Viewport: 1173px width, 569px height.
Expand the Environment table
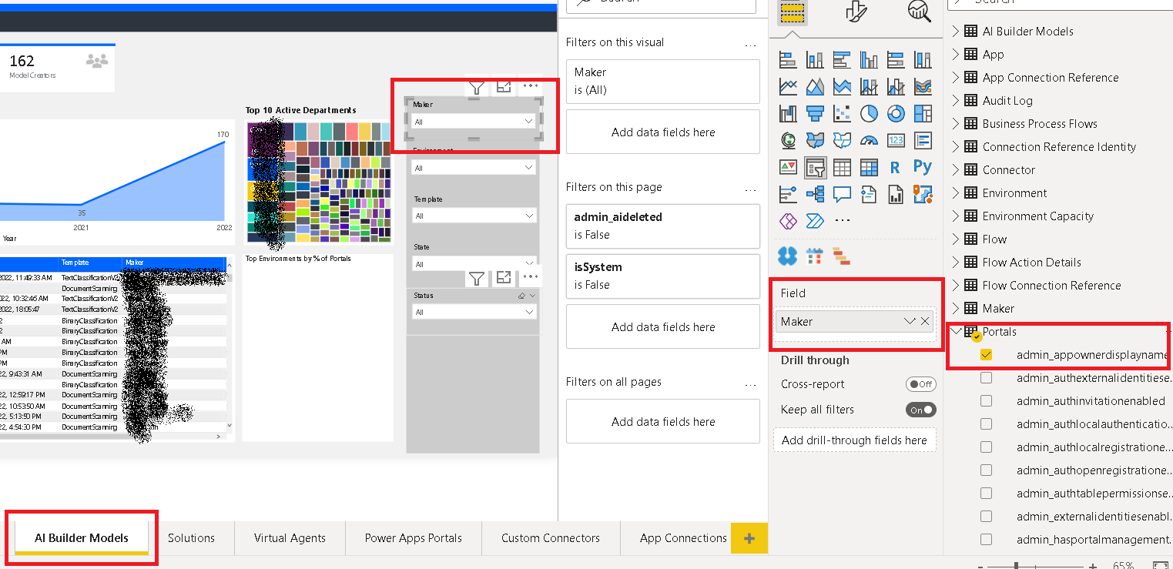click(x=957, y=192)
